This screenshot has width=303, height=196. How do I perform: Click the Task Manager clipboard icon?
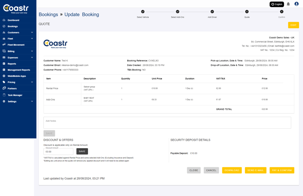(4, 95)
